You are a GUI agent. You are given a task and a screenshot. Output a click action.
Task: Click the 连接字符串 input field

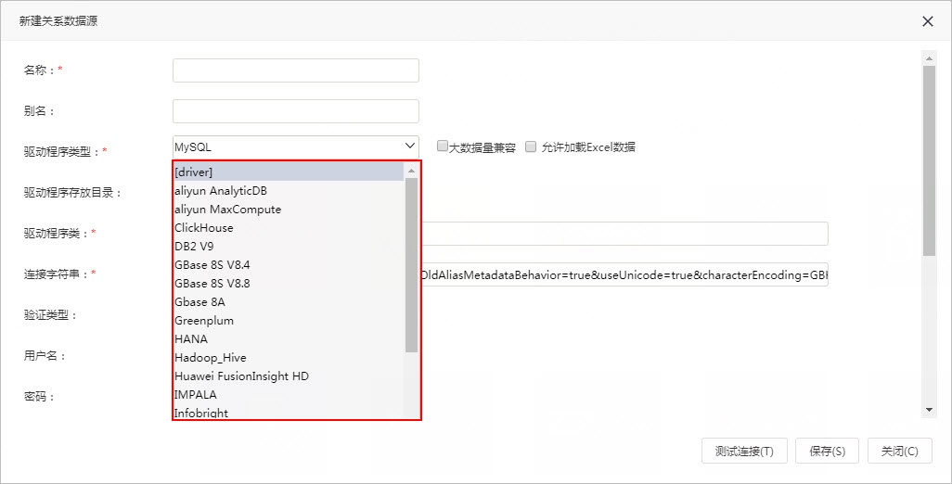pyautogui.click(x=624, y=274)
